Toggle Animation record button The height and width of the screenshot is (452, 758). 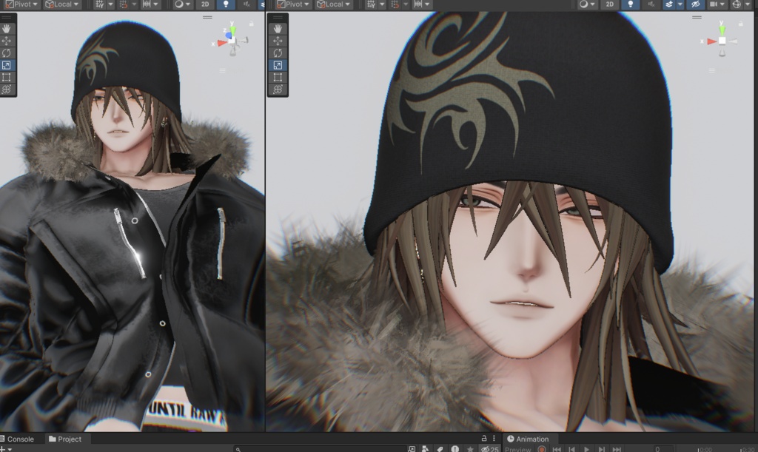[x=542, y=449]
